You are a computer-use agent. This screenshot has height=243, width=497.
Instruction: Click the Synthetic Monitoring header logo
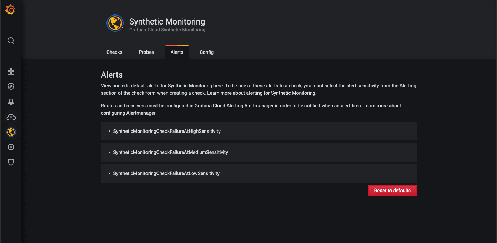pos(115,23)
